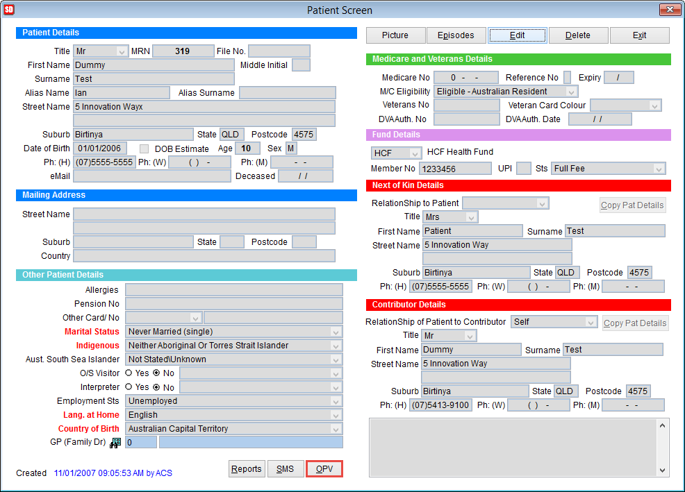Click the patient First Name field
Image resolution: width=685 pixels, height=492 pixels.
pyautogui.click(x=154, y=65)
